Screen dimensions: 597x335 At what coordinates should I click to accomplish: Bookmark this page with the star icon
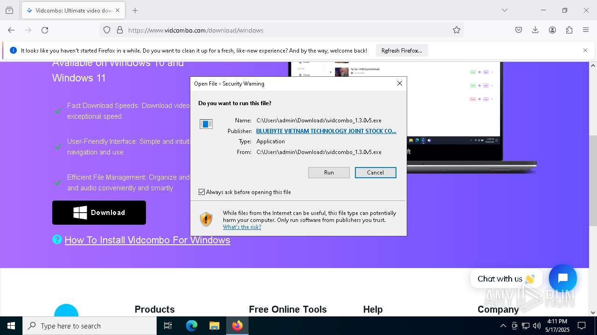click(456, 30)
